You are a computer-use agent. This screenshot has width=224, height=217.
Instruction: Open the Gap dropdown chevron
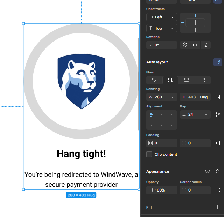206,114
